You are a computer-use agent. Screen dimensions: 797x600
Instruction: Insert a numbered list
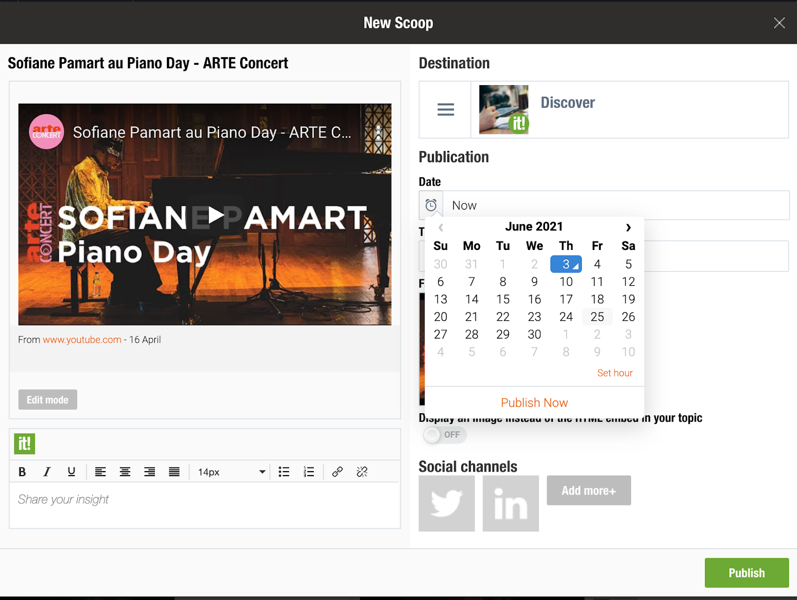(x=309, y=472)
